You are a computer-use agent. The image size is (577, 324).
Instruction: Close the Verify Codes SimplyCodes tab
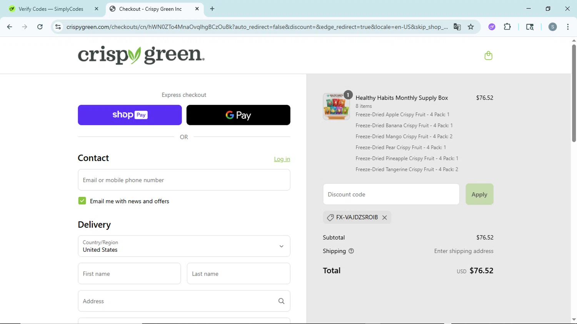coord(96,9)
